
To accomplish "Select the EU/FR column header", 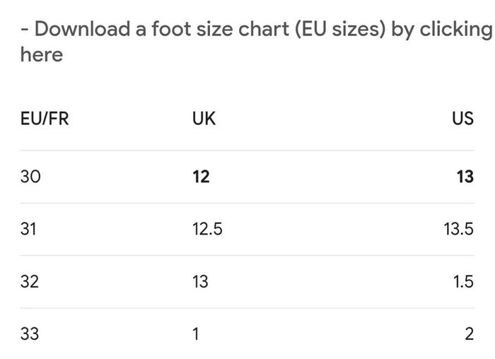I will (45, 119).
